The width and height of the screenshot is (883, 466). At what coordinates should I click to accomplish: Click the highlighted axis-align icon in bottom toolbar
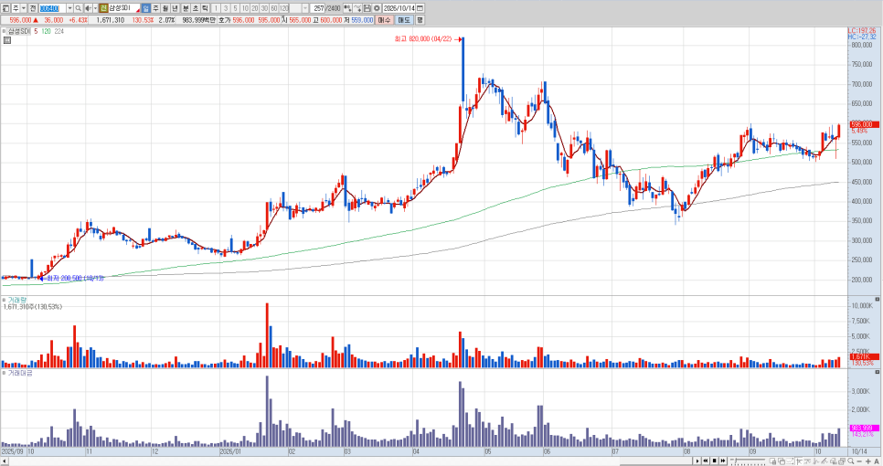[x=799, y=461]
